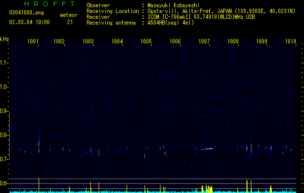Click the 1.1 kHz frequency tick label
Viewport: 304px width, 193px height.
click(4, 63)
